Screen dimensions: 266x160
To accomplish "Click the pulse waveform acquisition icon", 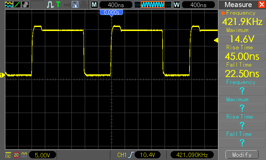I will 50,4.
